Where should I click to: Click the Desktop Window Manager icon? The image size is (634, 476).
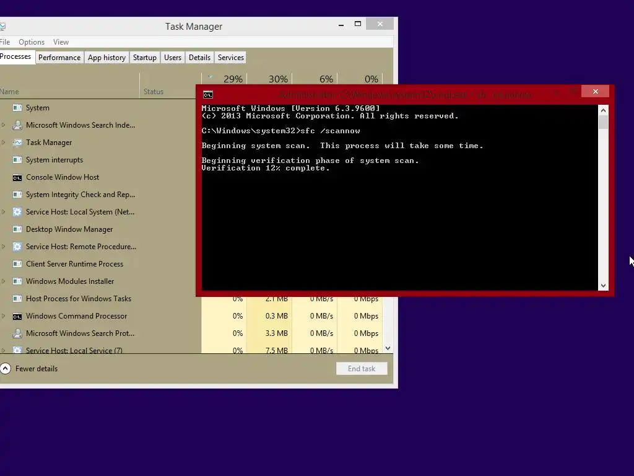point(17,229)
